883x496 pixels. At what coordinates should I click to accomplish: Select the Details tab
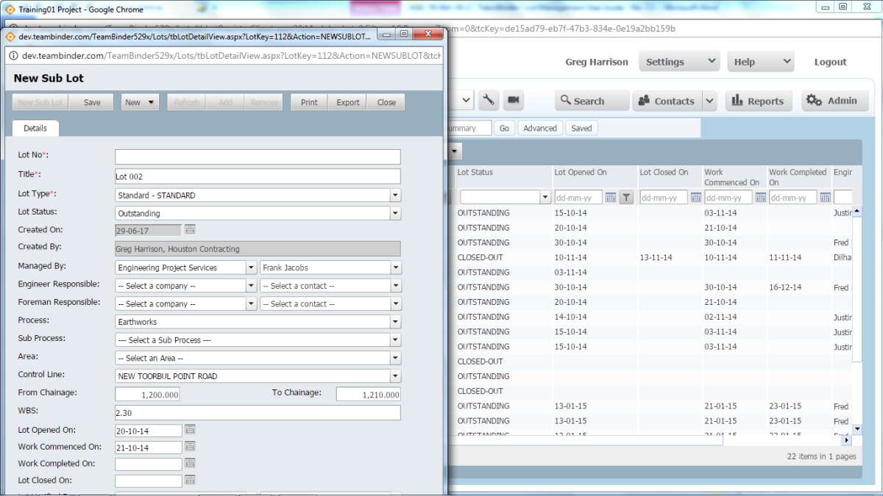[35, 129]
